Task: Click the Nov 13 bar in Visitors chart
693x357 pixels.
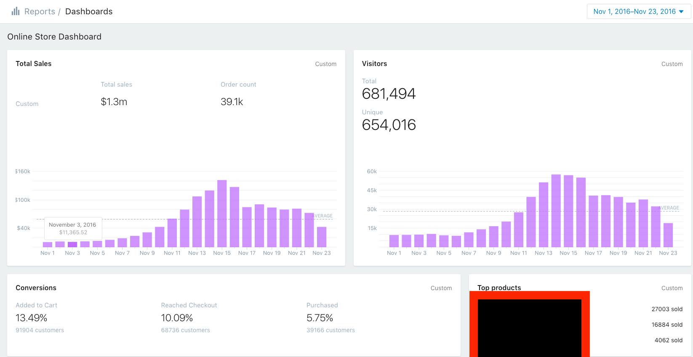Action: point(544,214)
